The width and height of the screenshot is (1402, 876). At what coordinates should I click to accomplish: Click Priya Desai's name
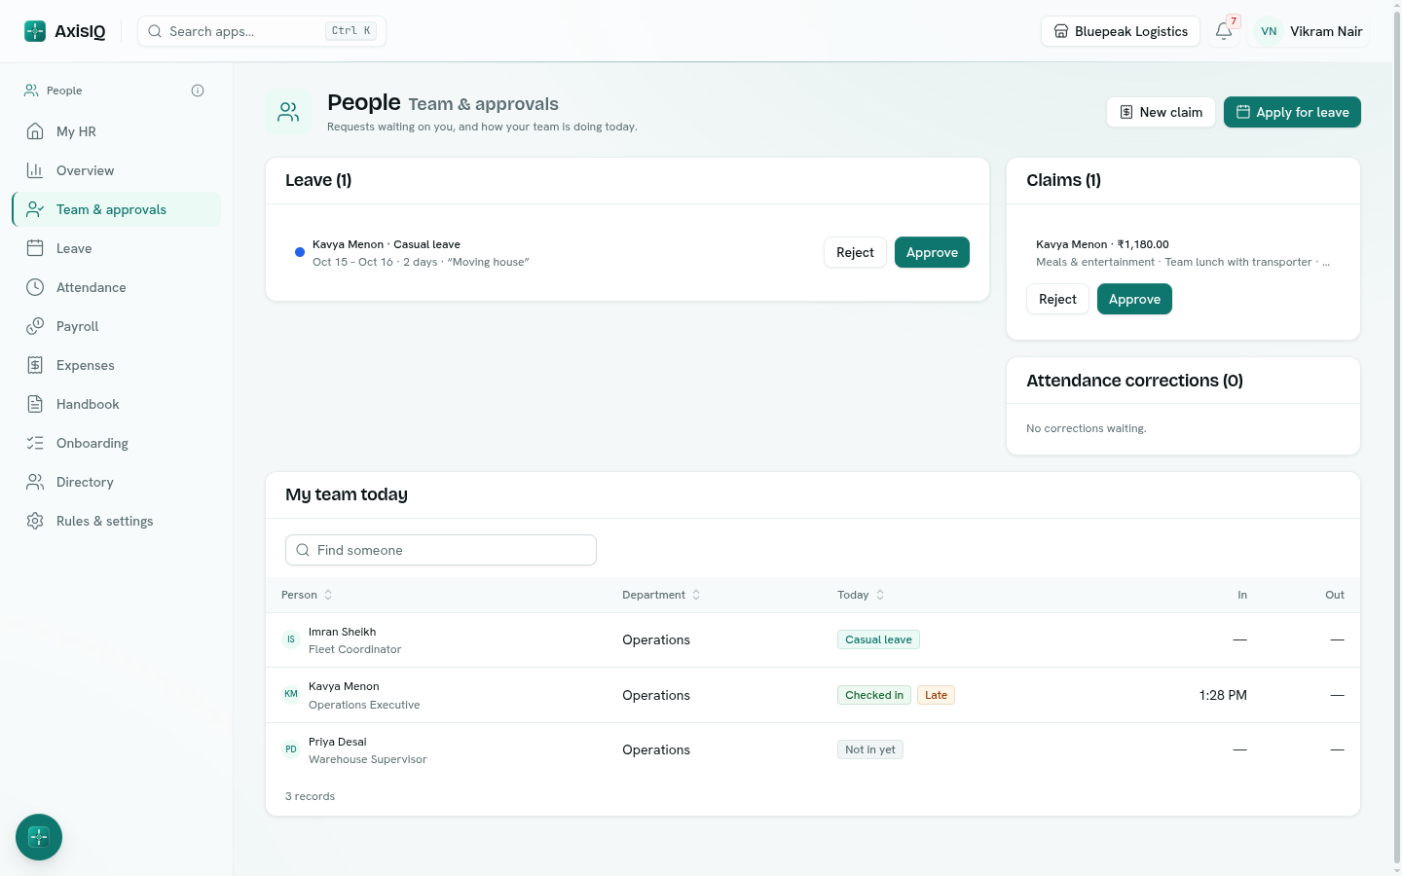pos(338,742)
